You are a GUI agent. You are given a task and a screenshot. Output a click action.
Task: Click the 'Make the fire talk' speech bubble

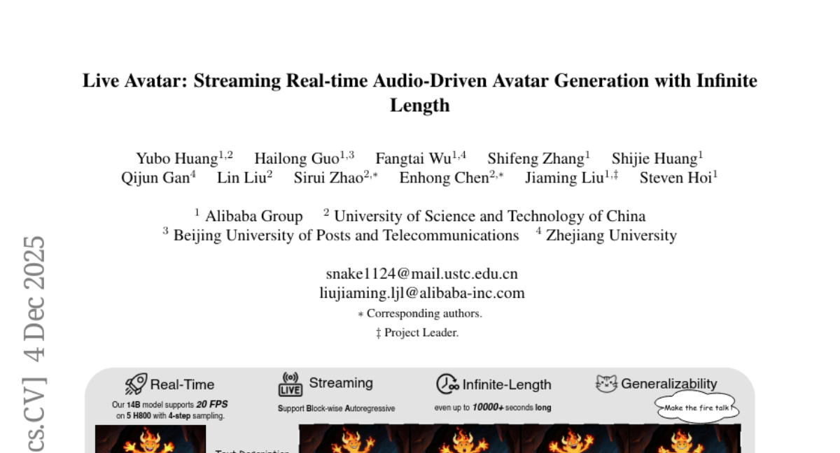[697, 408]
